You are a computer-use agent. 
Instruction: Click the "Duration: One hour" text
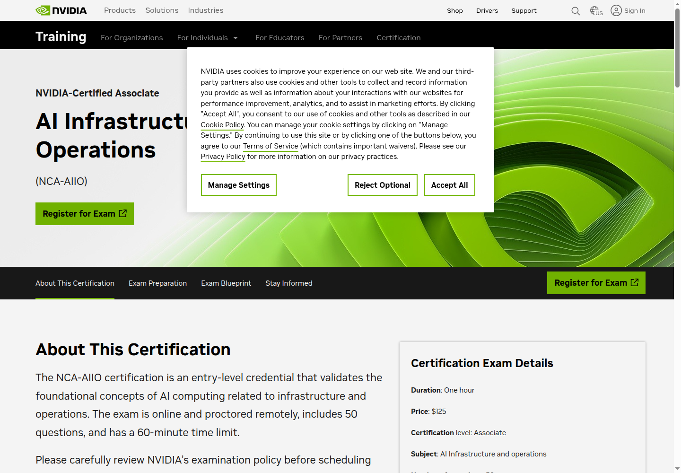[443, 390]
